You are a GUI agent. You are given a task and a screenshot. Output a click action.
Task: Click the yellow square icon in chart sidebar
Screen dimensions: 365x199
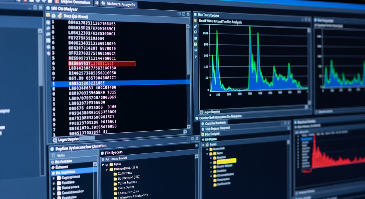click(195, 44)
